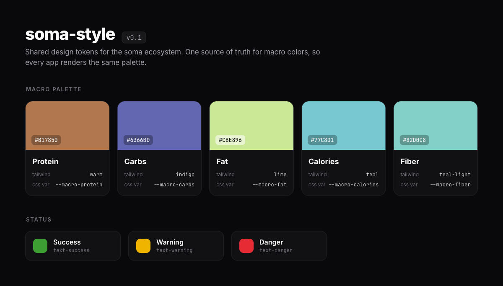Click the Warning label
Viewport: 503px width, 286px height.
pos(170,242)
